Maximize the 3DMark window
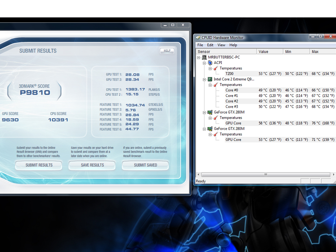The height and width of the screenshot is (252, 336). (173, 25)
